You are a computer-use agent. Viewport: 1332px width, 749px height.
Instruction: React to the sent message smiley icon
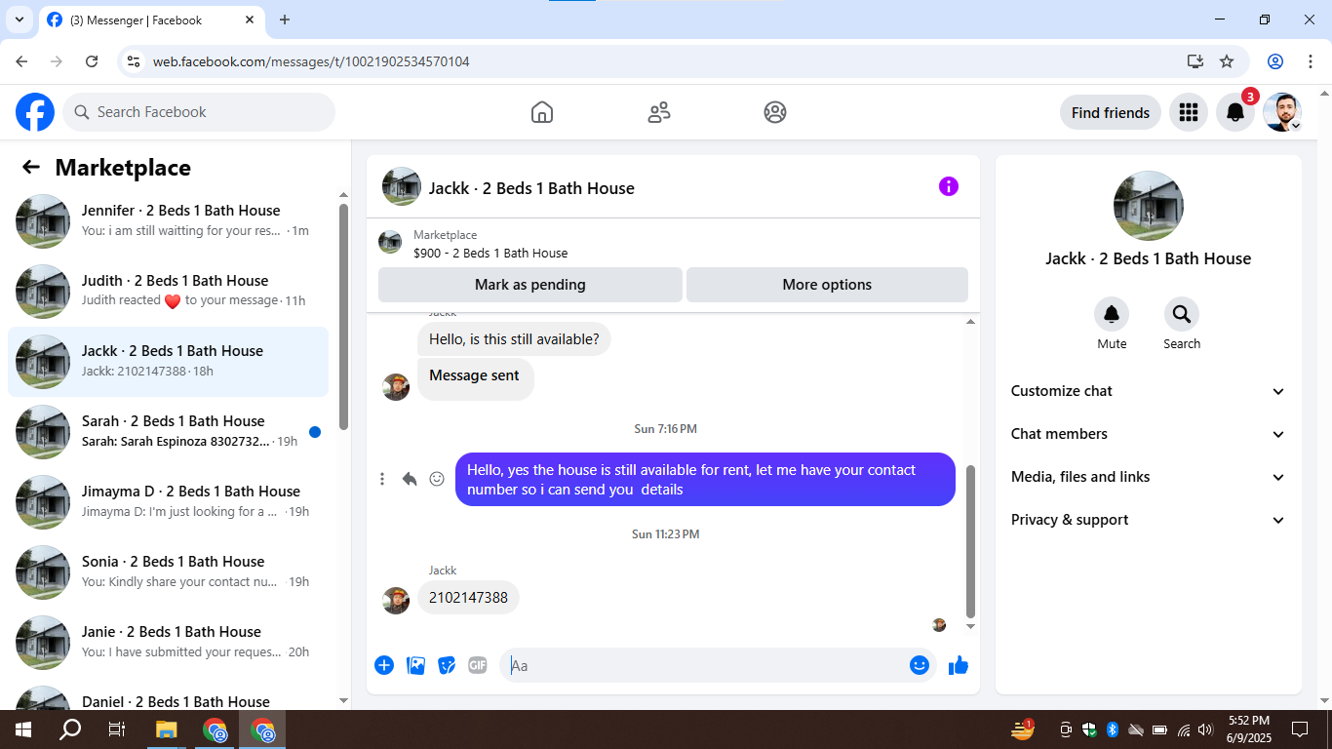pos(437,479)
